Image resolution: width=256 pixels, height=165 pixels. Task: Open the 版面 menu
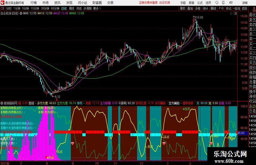point(191,3)
